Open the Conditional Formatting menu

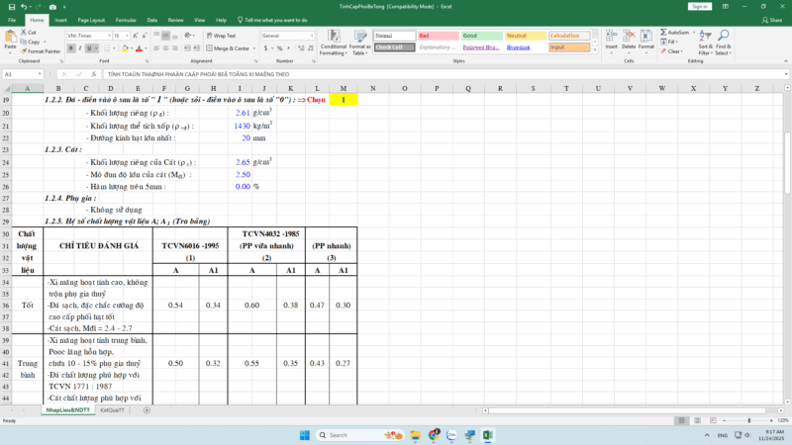tap(334, 40)
